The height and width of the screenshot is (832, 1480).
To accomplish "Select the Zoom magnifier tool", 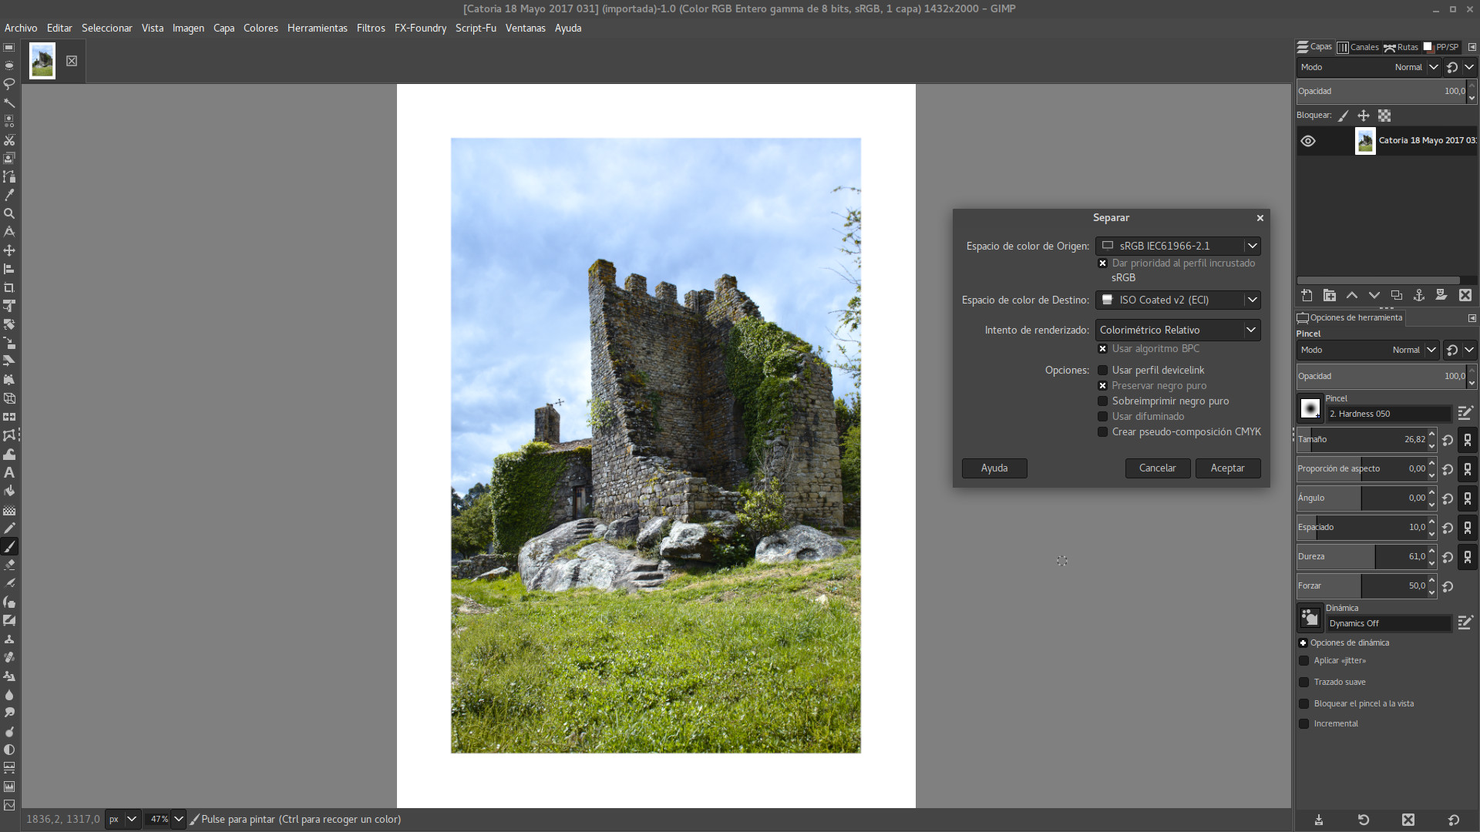I will click(x=9, y=213).
